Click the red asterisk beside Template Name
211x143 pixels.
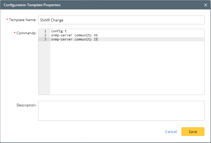[x=7, y=20]
